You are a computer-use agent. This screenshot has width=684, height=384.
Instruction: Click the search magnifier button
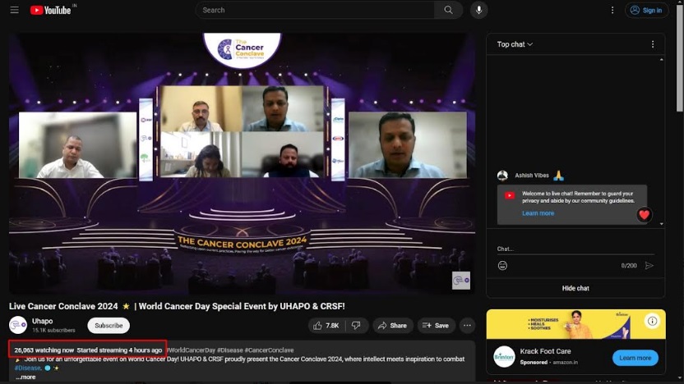[448, 10]
